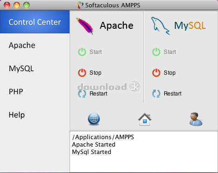
Task: Click the green Apache Start power icon
Action: (82, 52)
